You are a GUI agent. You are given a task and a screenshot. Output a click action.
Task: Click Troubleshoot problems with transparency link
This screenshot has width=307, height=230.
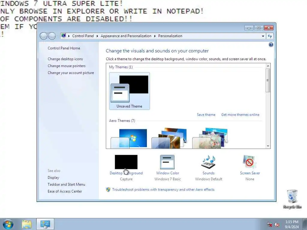pos(163,190)
